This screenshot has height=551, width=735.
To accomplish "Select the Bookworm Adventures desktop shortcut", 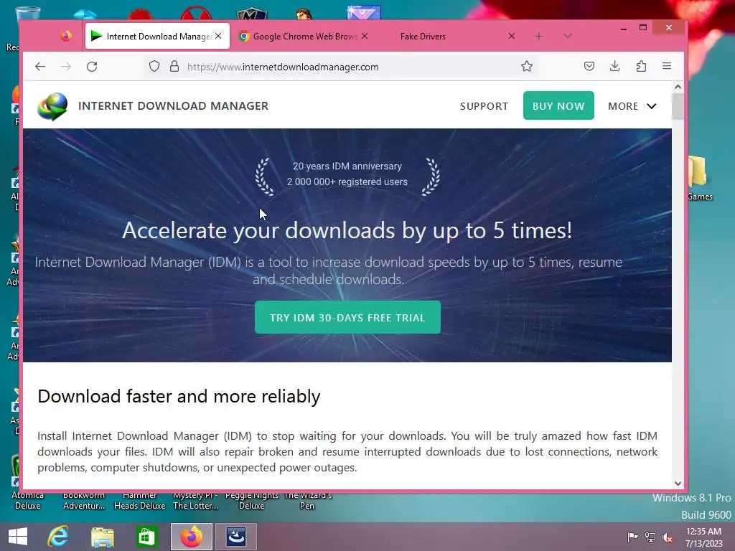I will [84, 500].
